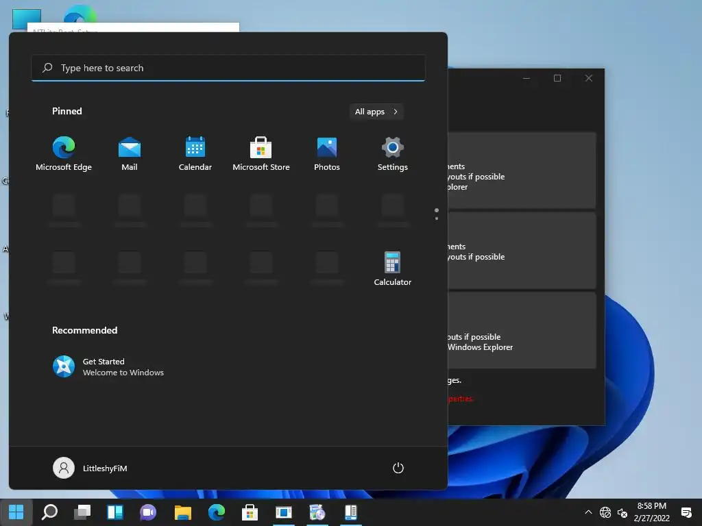702x526 pixels.
Task: Select option card mentioning Windows Explorer in background window
Action: (x=522, y=331)
